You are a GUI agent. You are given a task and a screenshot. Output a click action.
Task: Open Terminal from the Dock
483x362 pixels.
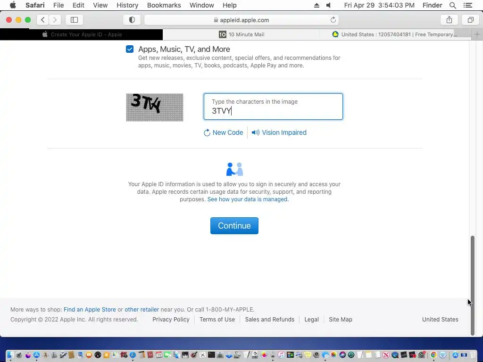click(x=211, y=354)
